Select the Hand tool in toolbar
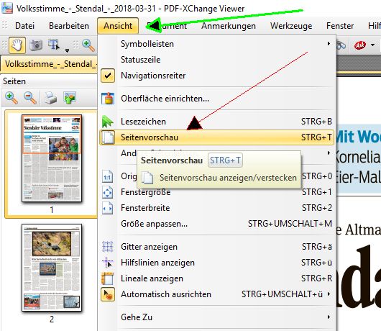Screen dimensions: 381x331 click(x=17, y=45)
